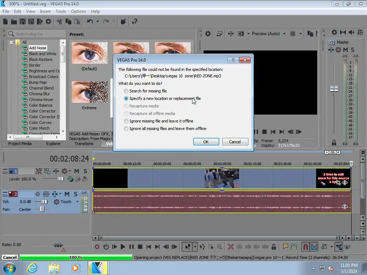Click the Record button in transport bar

(x=97, y=247)
